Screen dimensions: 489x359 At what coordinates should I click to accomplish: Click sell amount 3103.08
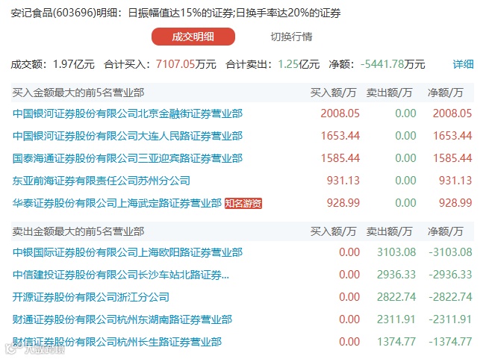(x=396, y=252)
